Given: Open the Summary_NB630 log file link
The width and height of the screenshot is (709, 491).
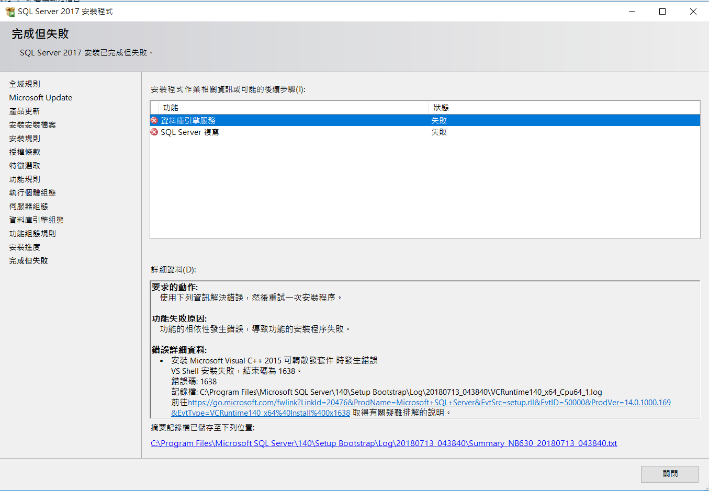Looking at the screenshot, I should coord(384,443).
